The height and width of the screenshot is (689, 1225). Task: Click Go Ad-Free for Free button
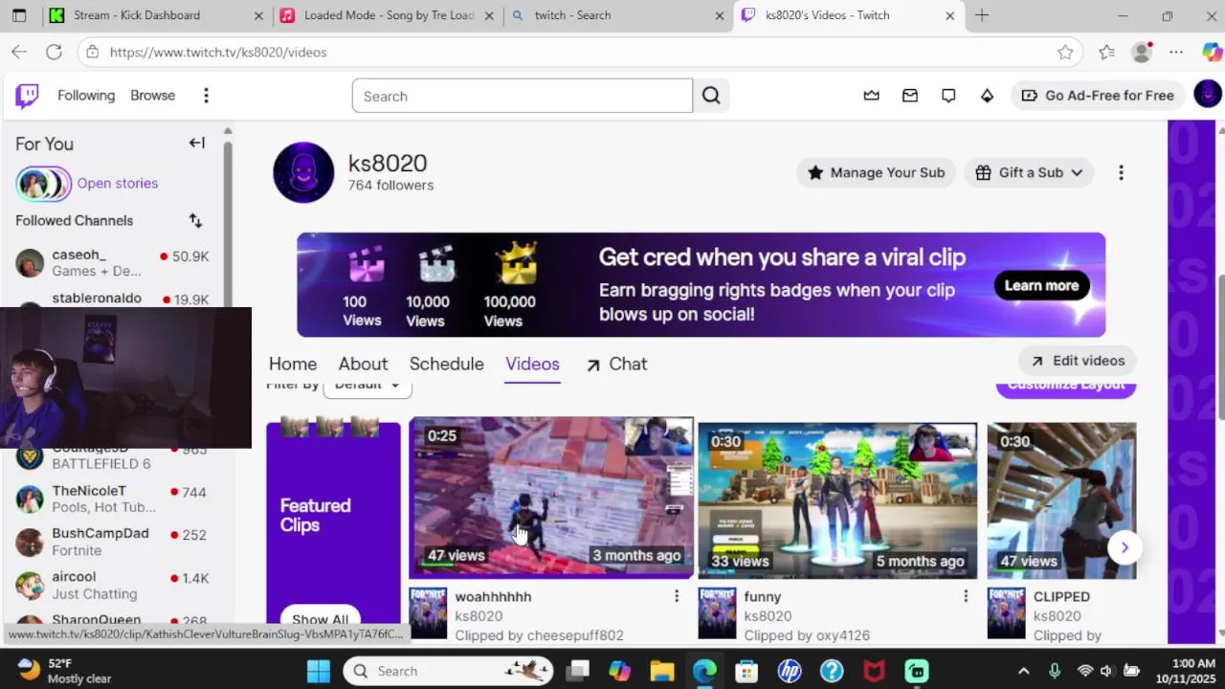[1098, 96]
